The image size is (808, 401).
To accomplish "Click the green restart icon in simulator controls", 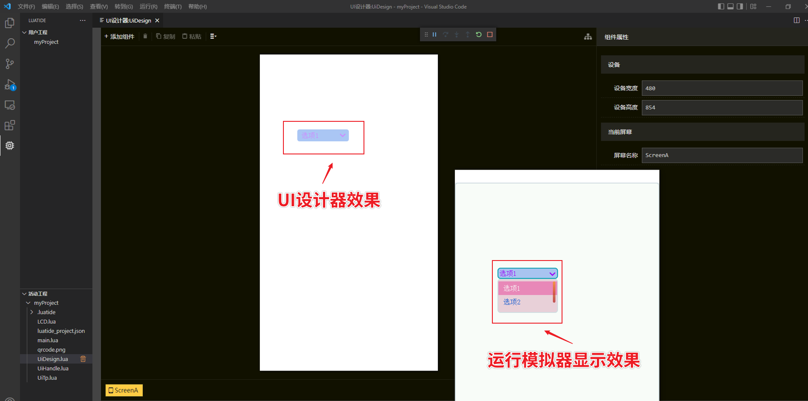I will [479, 34].
